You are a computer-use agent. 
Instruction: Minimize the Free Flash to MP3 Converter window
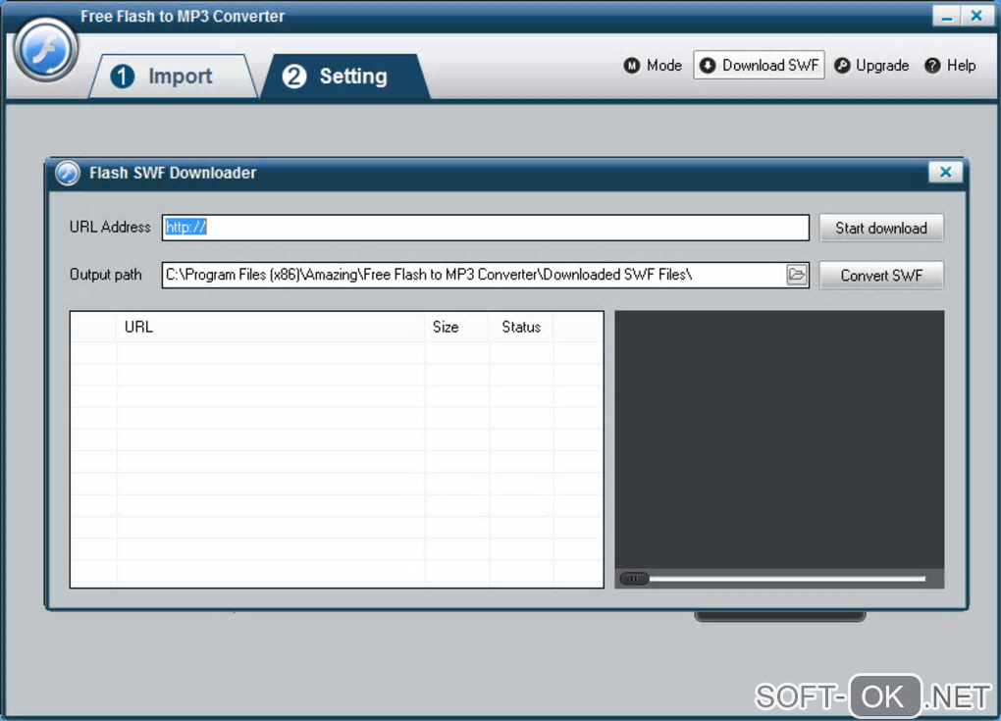[x=947, y=16]
